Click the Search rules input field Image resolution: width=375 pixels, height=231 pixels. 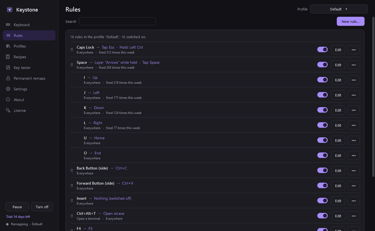[x=117, y=21]
